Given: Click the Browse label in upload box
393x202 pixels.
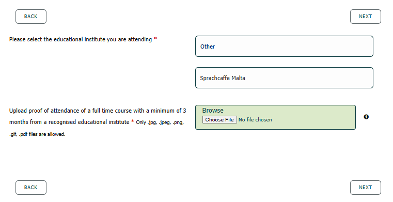Looking at the screenshot, I should (213, 111).
